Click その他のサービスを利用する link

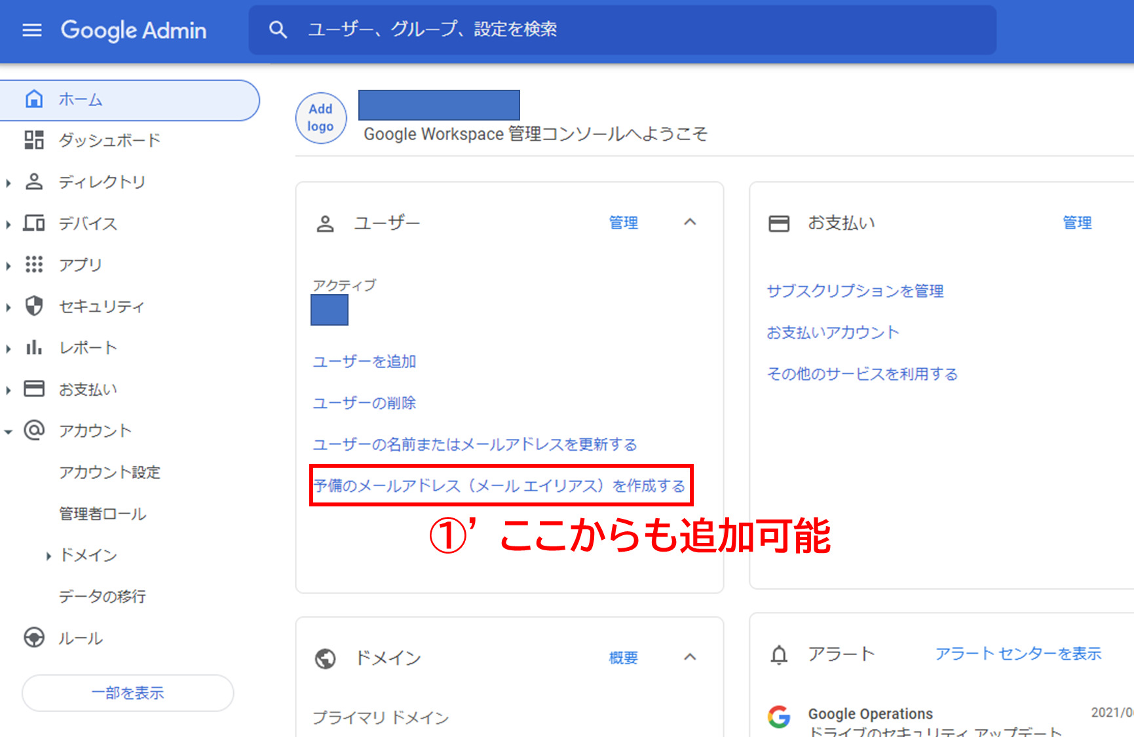862,374
